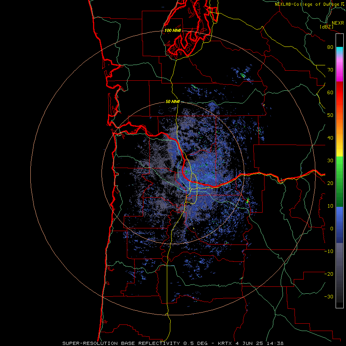Click the 20 dBZ scale value

[x=330, y=183]
